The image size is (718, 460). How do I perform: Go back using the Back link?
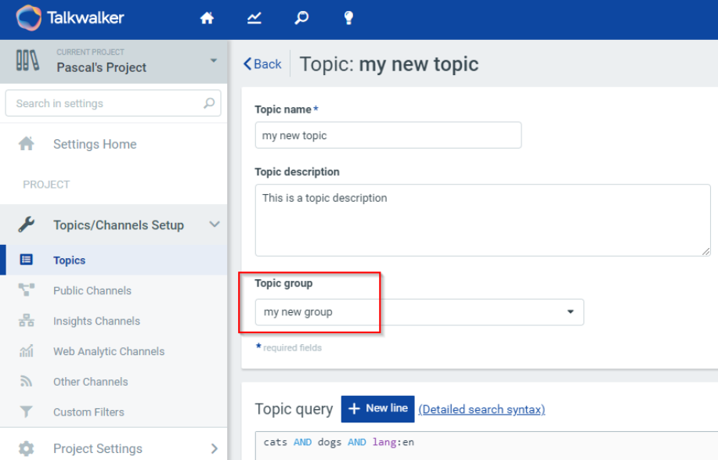tap(262, 64)
